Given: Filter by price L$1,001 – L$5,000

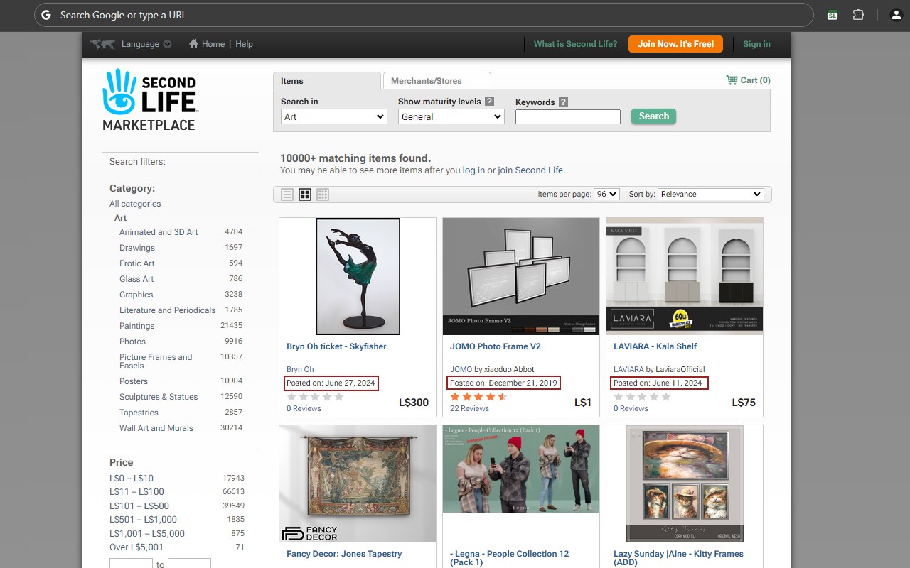Looking at the screenshot, I should tap(147, 534).
